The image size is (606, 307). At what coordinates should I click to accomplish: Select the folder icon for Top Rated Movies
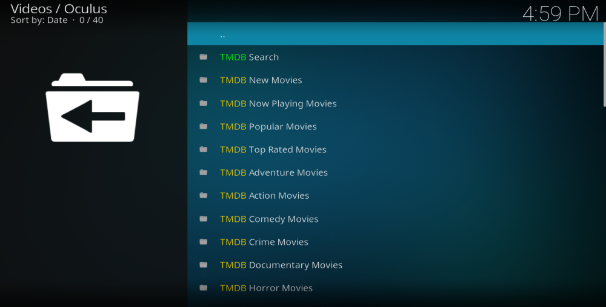pyautogui.click(x=204, y=150)
